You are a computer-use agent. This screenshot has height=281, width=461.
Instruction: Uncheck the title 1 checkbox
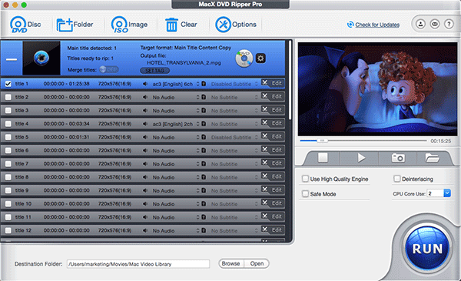tap(8, 84)
